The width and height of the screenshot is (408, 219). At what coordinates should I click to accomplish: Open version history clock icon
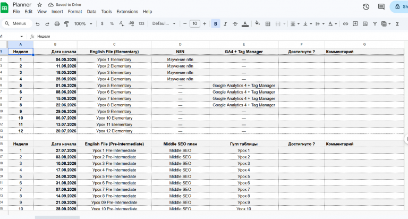click(366, 7)
